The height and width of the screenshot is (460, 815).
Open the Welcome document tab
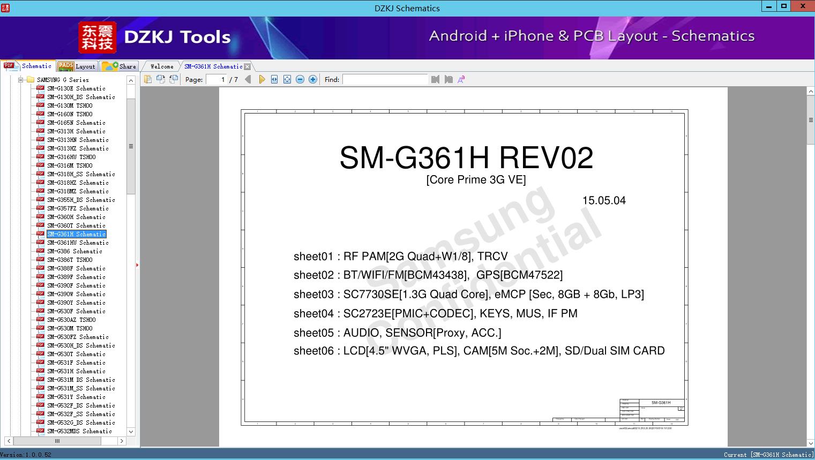coord(162,66)
